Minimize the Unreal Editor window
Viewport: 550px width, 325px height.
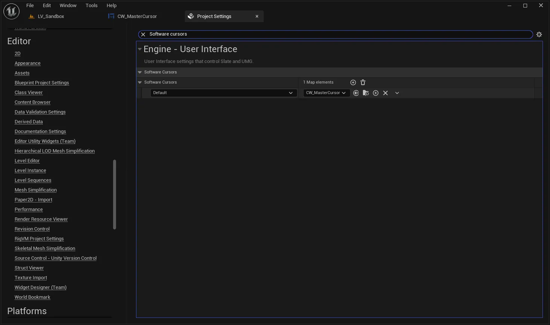[x=509, y=6]
